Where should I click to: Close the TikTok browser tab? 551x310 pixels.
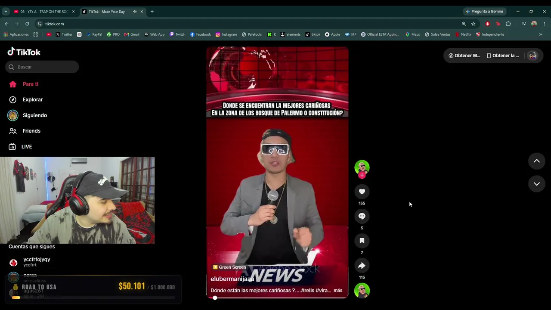[142, 12]
